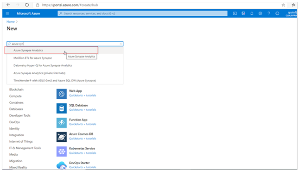This screenshot has height=171, width=299.
Task: Reload the page with browser refresh
Action: point(27,5)
